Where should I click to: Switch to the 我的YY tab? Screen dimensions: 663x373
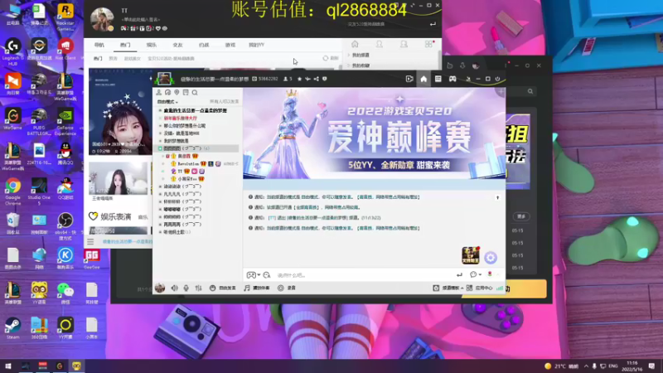(x=256, y=45)
